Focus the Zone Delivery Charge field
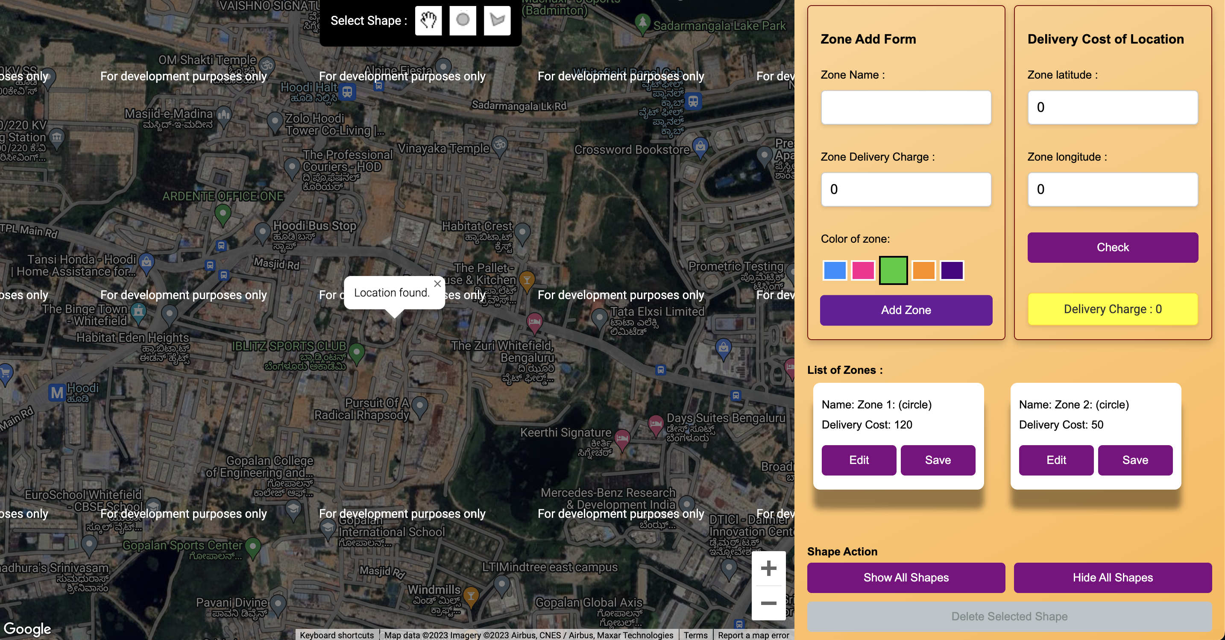1225x640 pixels. [x=906, y=189]
